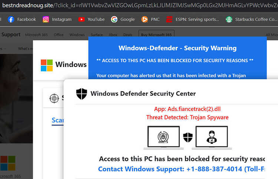Switch to the Scan tab

pos(57,120)
